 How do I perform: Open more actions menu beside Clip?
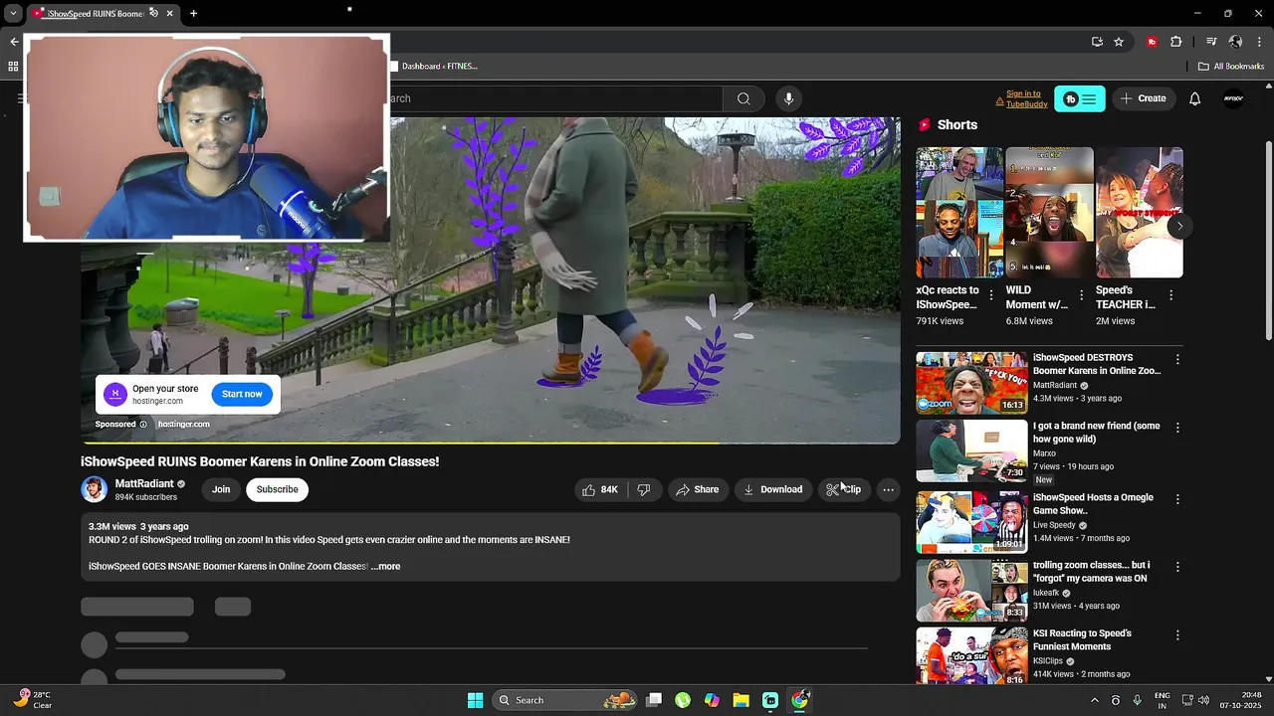888,489
